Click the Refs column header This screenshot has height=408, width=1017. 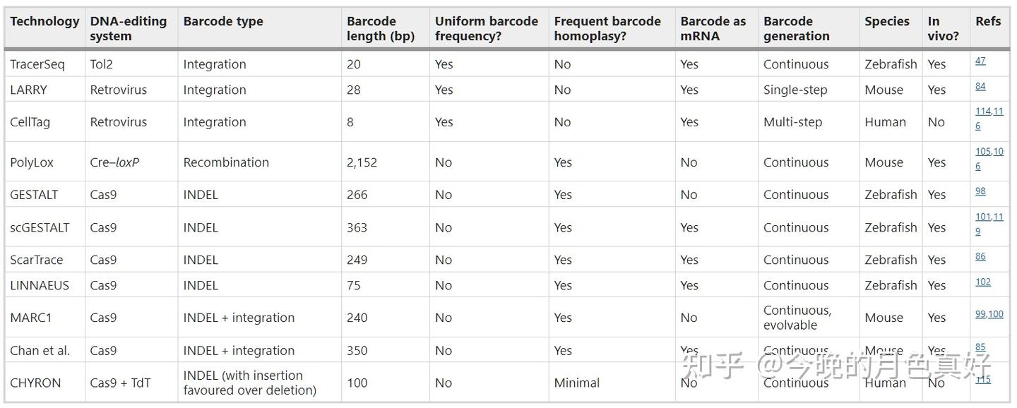pos(988,21)
